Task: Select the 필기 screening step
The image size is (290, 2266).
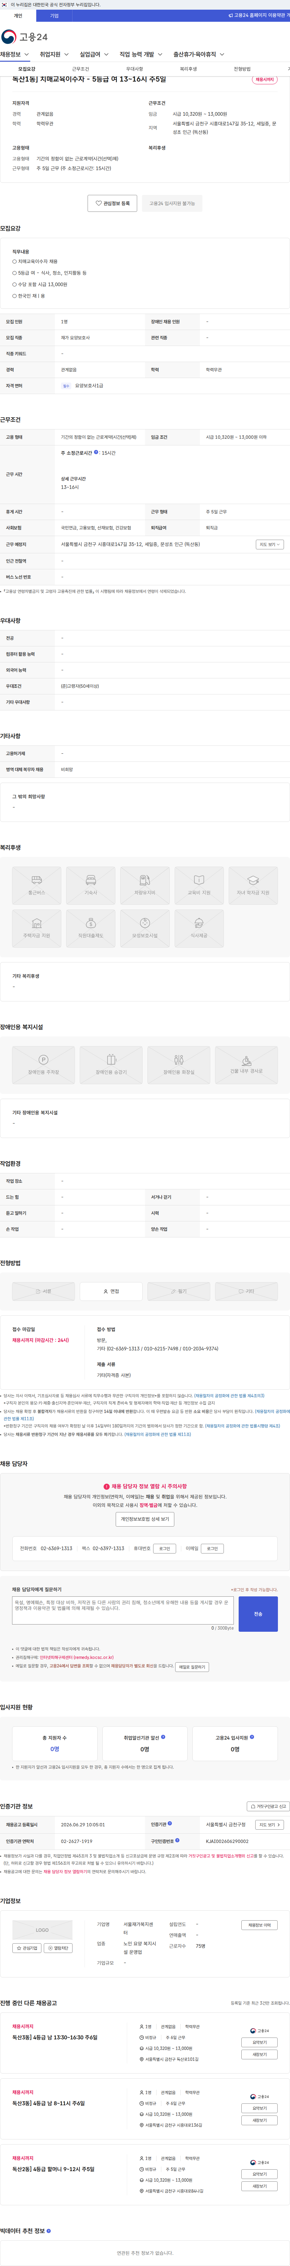Action: pyautogui.click(x=179, y=1291)
